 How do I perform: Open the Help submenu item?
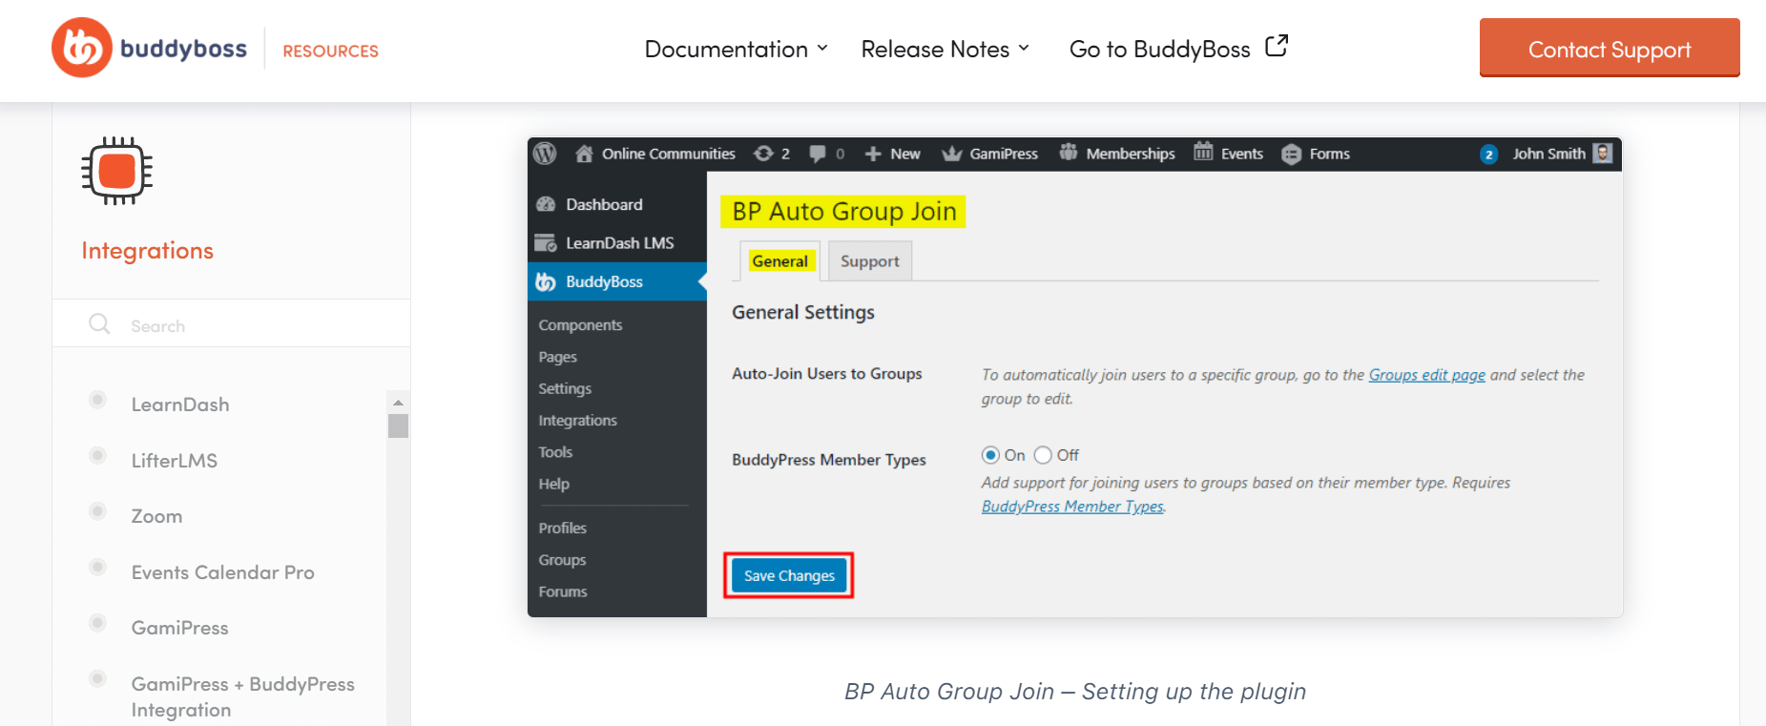point(553,484)
